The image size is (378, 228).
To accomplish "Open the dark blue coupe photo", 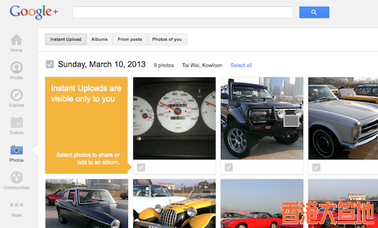I will tap(86, 204).
